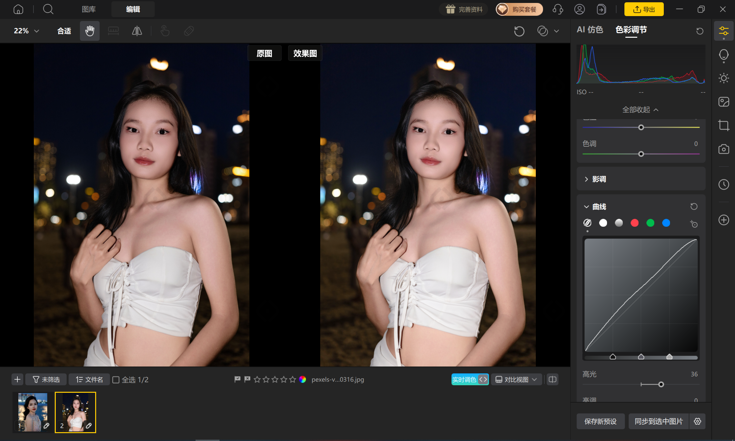Tick the 全选 select-all checkbox
735x441 pixels.
pyautogui.click(x=116, y=380)
